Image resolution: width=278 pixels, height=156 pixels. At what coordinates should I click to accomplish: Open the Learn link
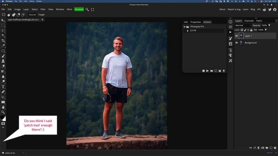pos(245,10)
